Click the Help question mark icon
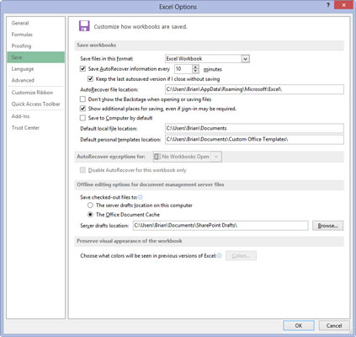The image size is (356, 337). click(x=328, y=5)
